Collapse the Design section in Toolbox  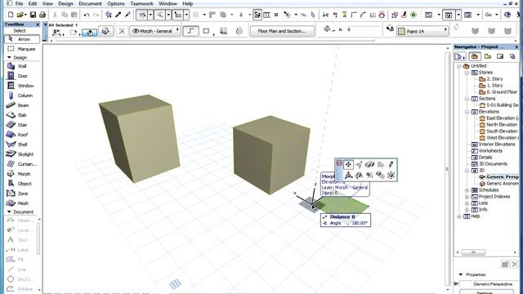9,58
